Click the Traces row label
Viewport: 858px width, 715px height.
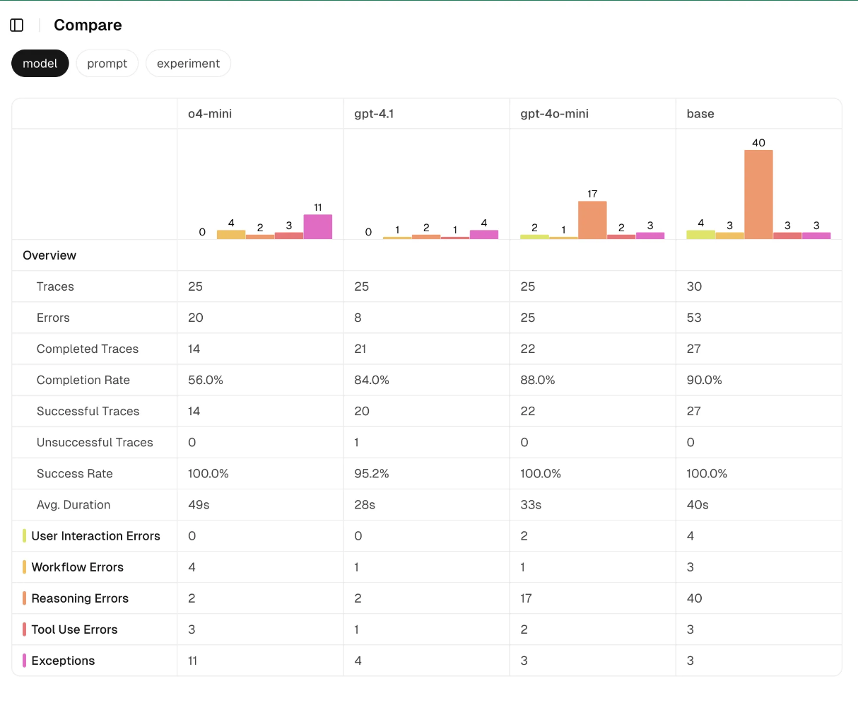pyautogui.click(x=55, y=286)
